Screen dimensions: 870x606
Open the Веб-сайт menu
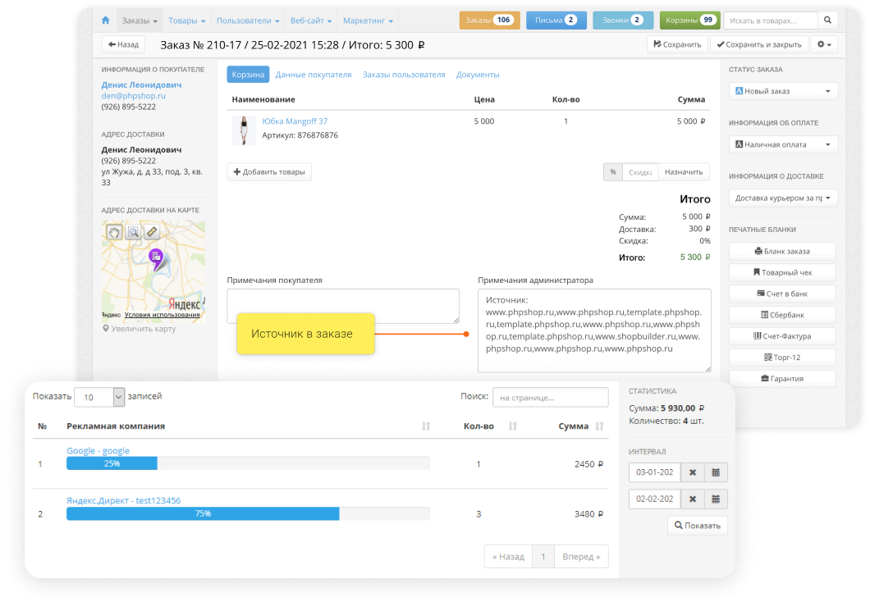click(x=311, y=21)
